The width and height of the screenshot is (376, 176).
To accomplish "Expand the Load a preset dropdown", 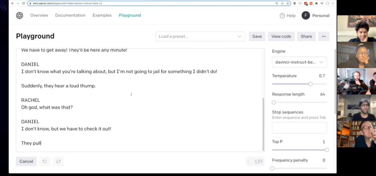I will [x=200, y=36].
